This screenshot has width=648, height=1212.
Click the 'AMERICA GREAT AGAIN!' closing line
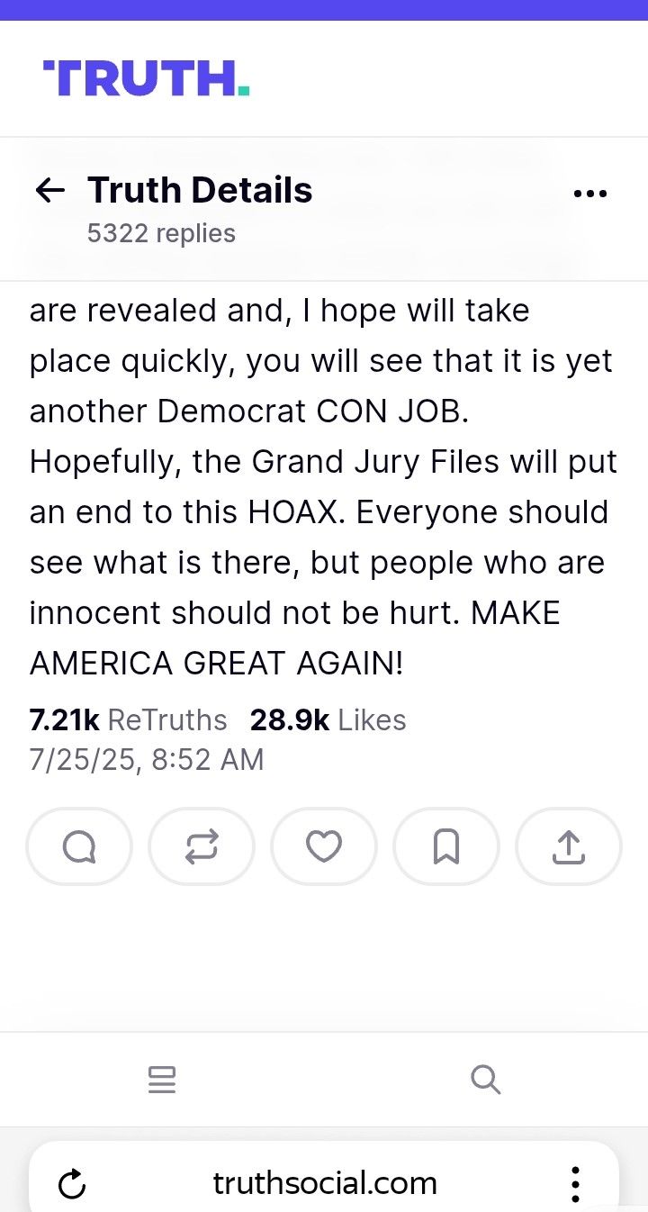coord(217,663)
